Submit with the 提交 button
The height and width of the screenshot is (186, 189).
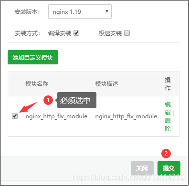pos(169,168)
